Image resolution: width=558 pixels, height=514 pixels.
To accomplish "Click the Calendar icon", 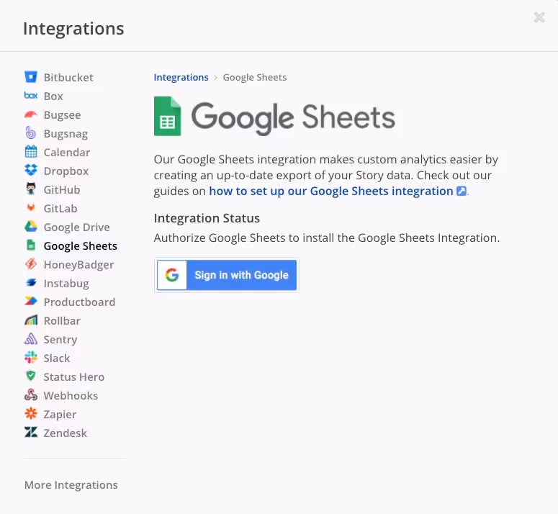I will pyautogui.click(x=31, y=151).
